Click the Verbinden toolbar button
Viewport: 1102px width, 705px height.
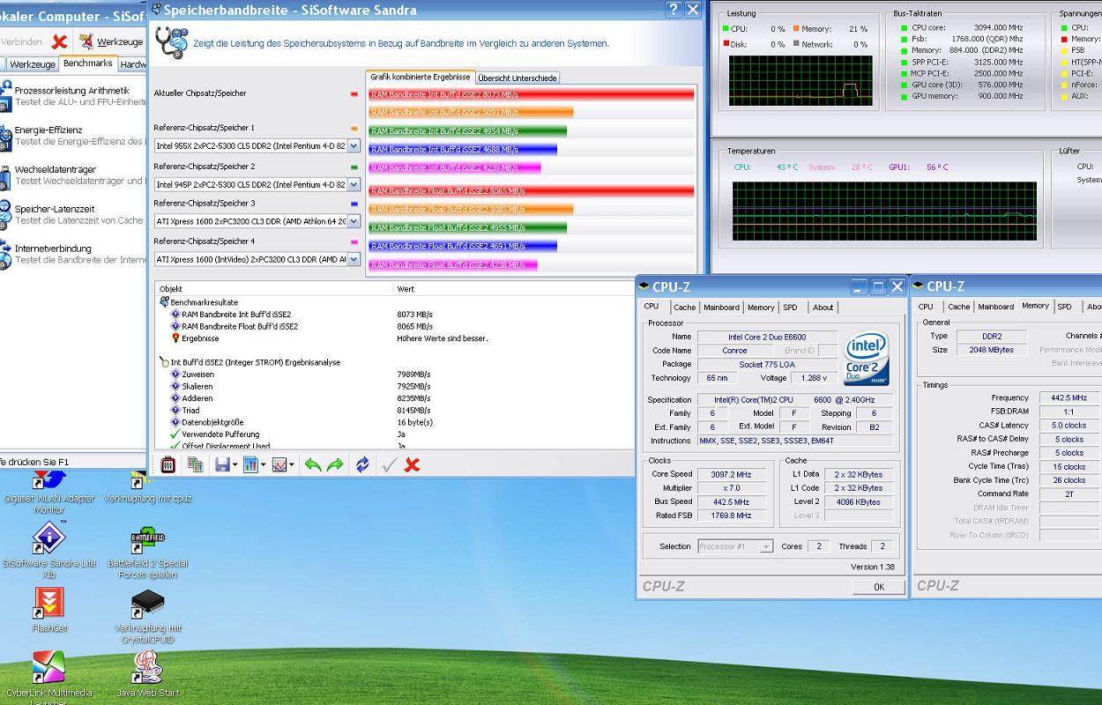[x=21, y=41]
